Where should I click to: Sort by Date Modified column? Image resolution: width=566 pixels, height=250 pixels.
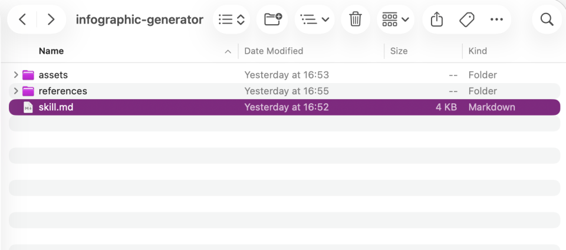274,51
